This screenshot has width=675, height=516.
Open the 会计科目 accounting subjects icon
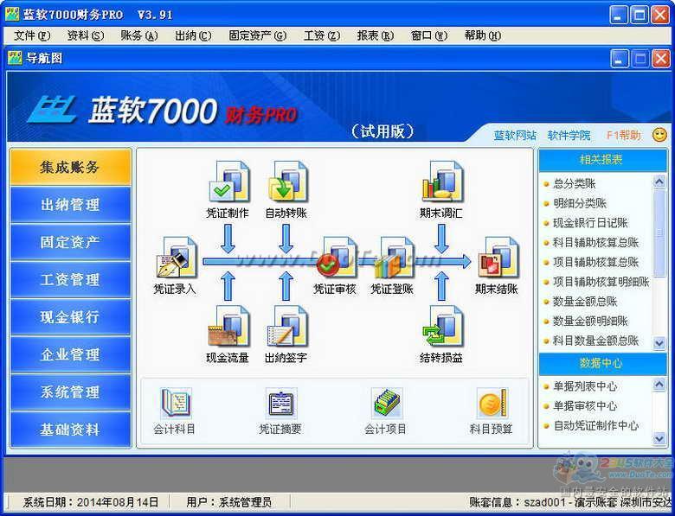coord(175,404)
